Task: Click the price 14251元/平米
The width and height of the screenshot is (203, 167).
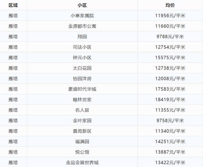Action: point(170,142)
